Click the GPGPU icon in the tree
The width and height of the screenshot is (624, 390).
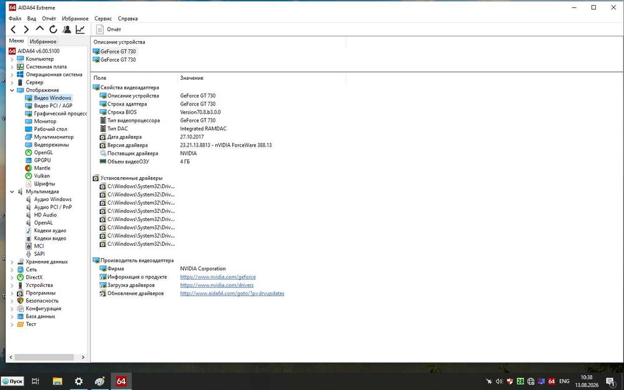tap(28, 160)
